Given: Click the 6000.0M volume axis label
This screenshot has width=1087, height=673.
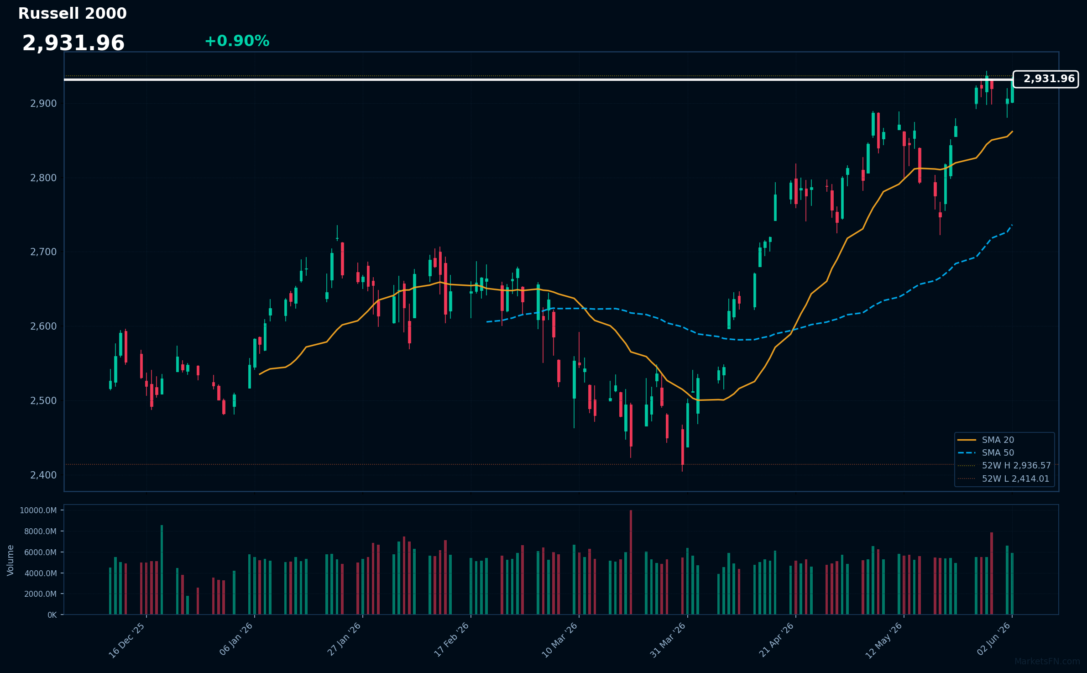Looking at the screenshot, I should point(40,552).
